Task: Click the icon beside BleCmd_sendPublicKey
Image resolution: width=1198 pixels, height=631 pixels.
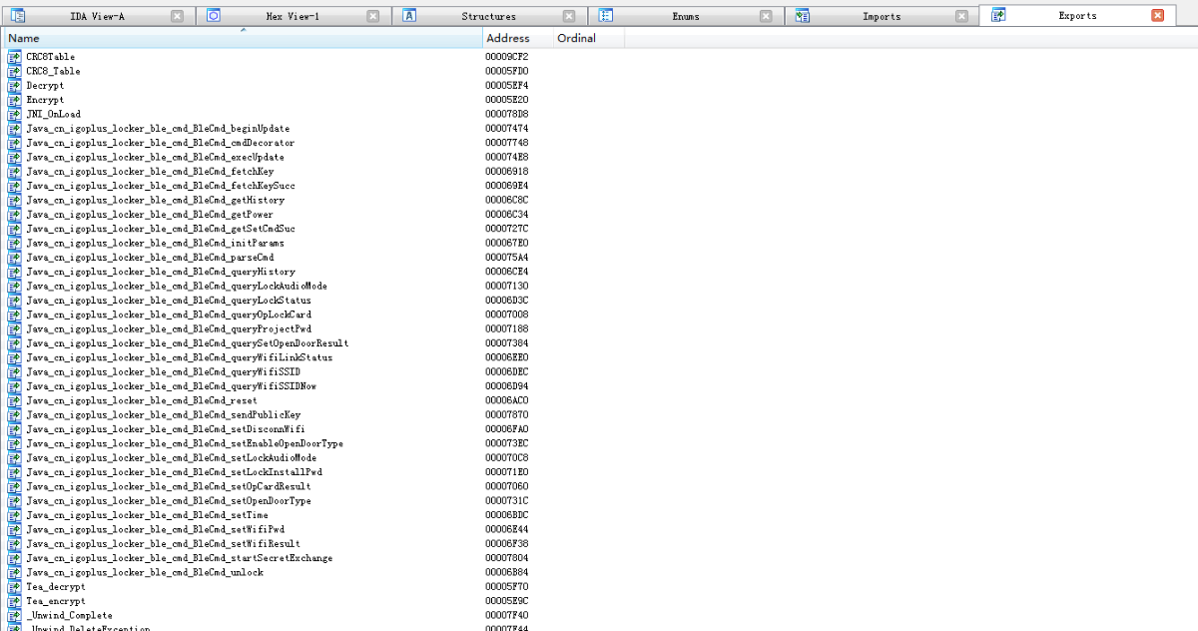Action: [x=14, y=414]
